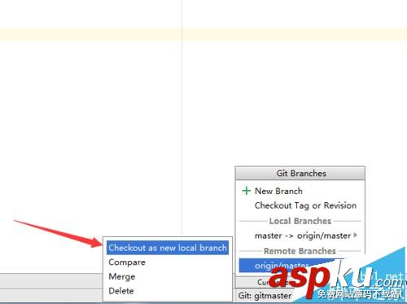
Task: Expand the master branch submenu arrow
Action: pos(356,236)
